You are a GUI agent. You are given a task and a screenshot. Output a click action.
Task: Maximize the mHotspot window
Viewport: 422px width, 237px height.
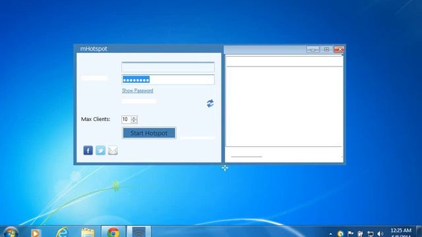[x=326, y=49]
